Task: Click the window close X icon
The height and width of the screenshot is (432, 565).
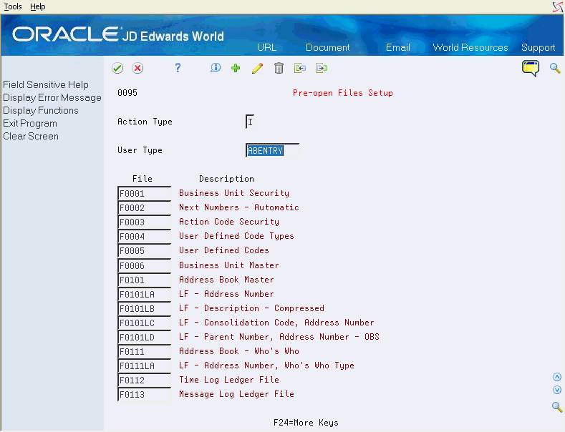Action: pyautogui.click(x=558, y=7)
